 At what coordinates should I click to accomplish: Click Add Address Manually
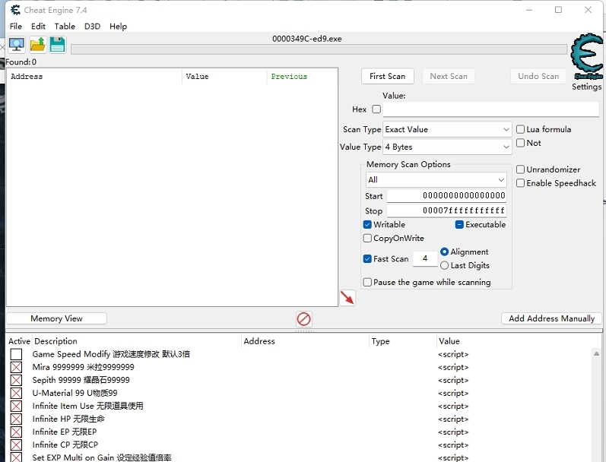coord(551,318)
